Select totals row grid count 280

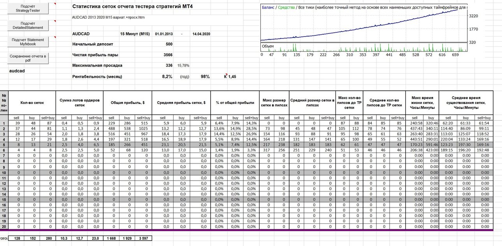click(x=47, y=238)
